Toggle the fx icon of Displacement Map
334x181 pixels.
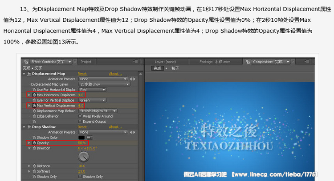pyautogui.click(x=29, y=74)
